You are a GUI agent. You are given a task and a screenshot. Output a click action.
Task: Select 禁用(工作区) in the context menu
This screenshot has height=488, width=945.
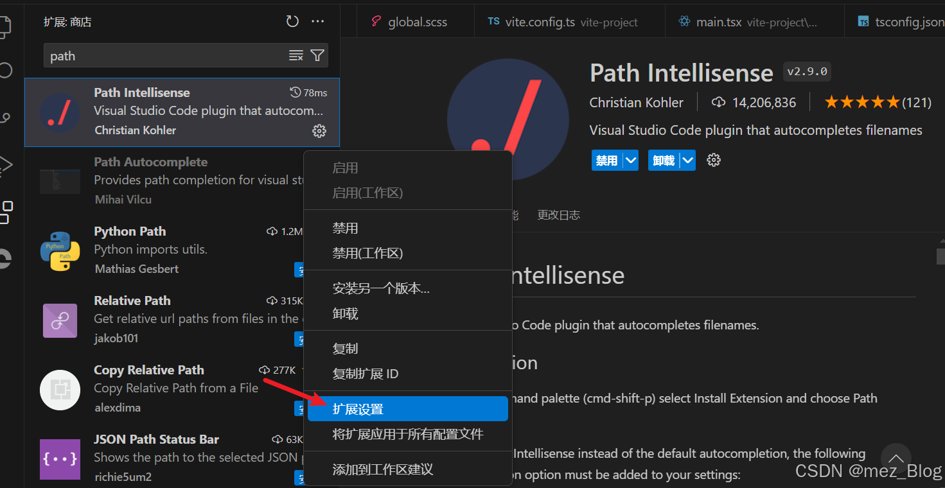click(408, 253)
